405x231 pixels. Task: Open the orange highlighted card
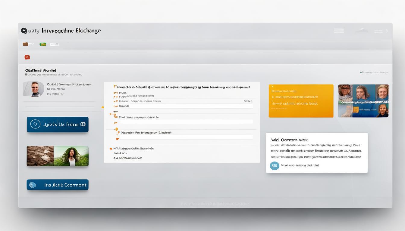pos(301,101)
